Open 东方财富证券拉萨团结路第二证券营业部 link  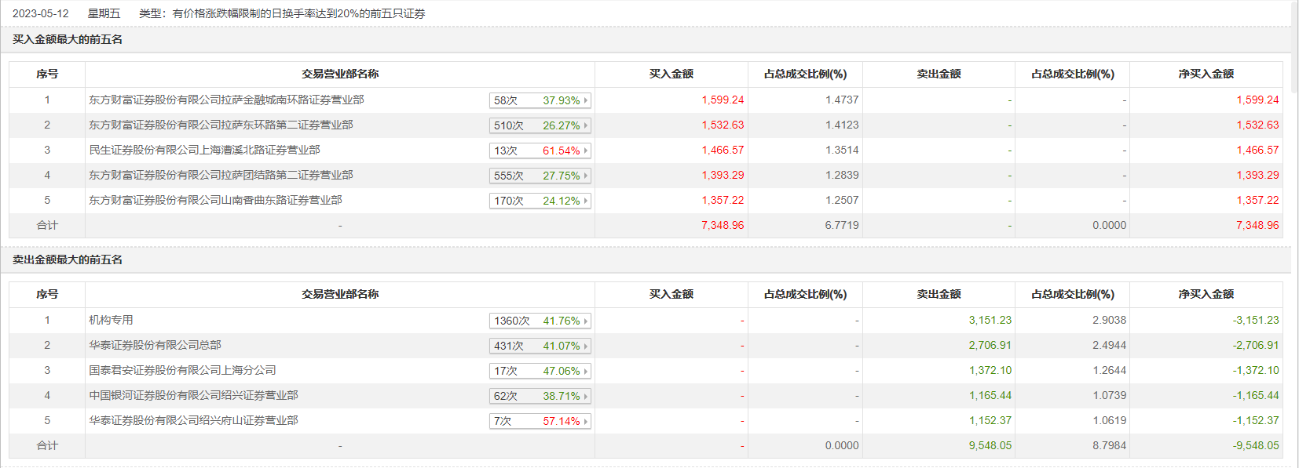point(221,176)
